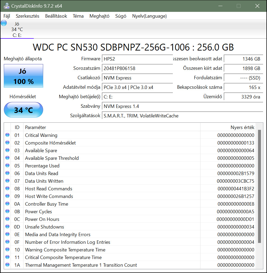
Task: Click status orb for Data Units Read row
Action: pyautogui.click(x=7, y=173)
